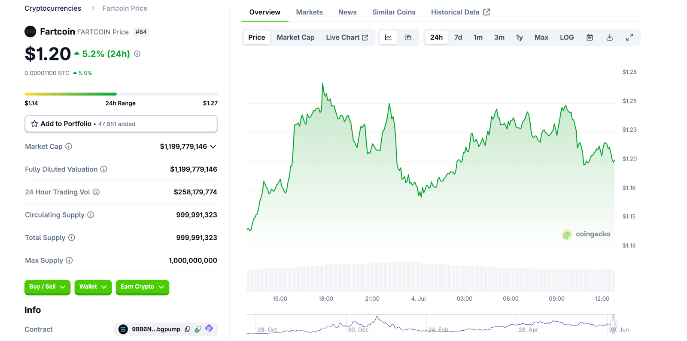
Task: Select 1y time range
Action: 520,37
